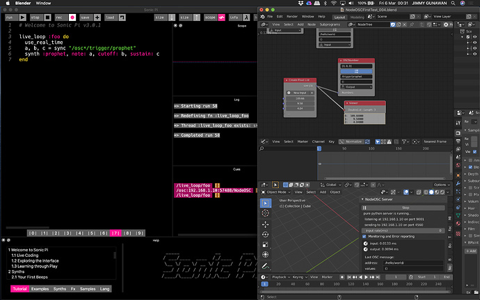Open the Playback dropdown in timeline
The width and height of the screenshot is (480, 300).
click(281, 277)
